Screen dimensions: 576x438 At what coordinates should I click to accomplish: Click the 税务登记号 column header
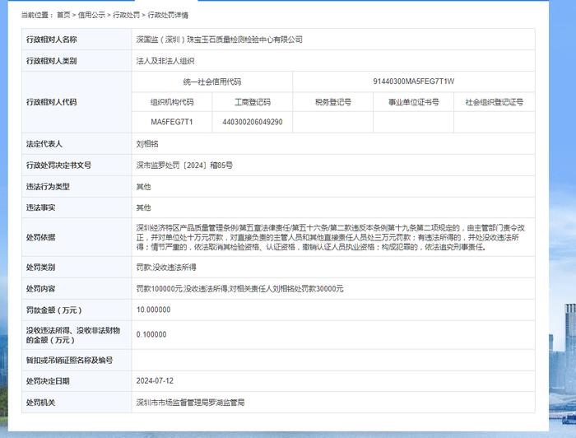coord(332,102)
